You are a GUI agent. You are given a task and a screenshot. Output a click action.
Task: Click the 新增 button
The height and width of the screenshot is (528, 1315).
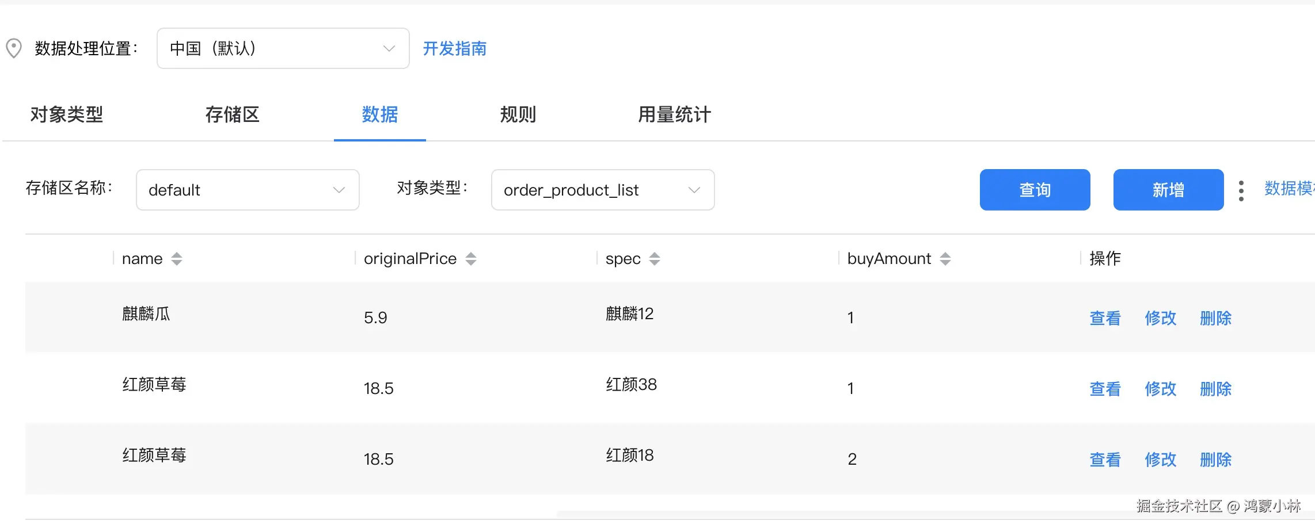[1168, 190]
